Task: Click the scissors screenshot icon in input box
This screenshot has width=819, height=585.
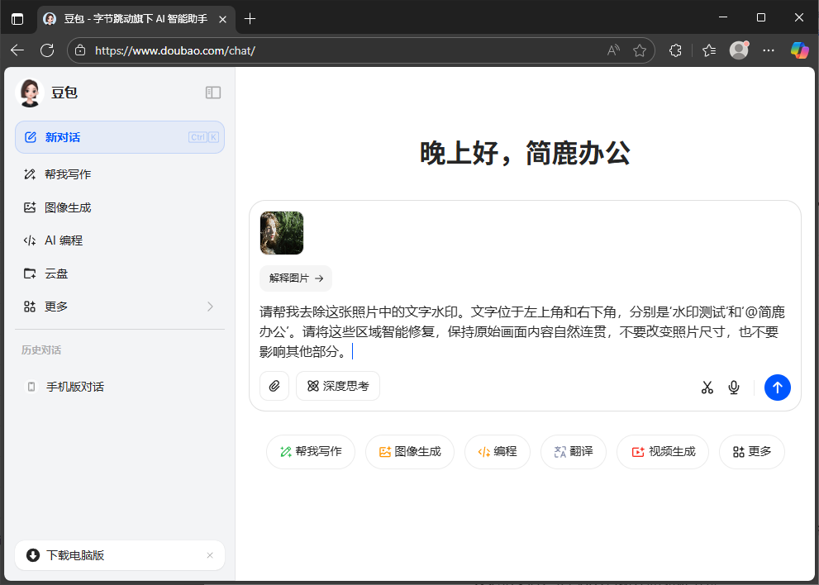Action: coord(707,387)
